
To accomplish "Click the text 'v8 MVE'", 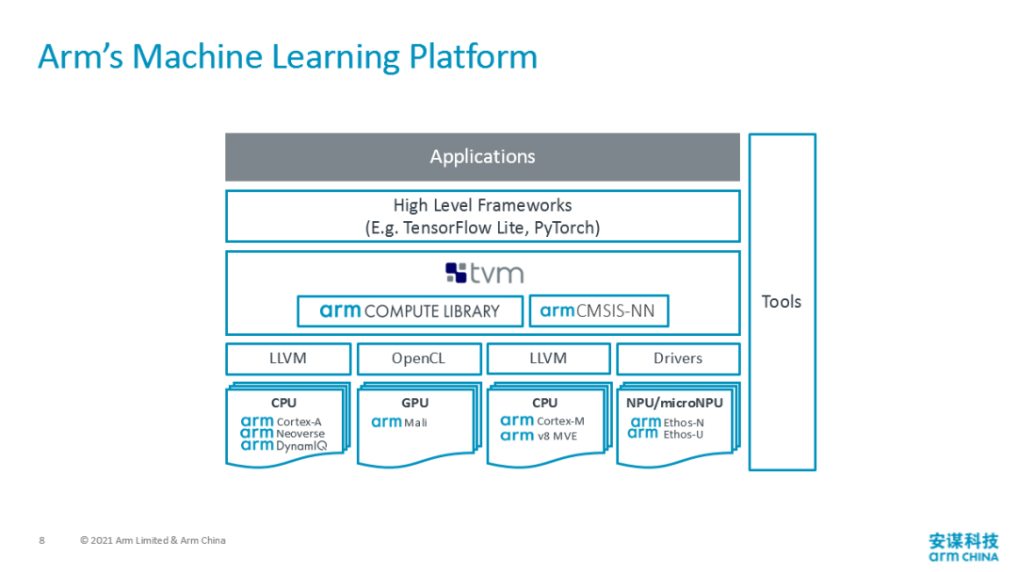I will point(557,436).
